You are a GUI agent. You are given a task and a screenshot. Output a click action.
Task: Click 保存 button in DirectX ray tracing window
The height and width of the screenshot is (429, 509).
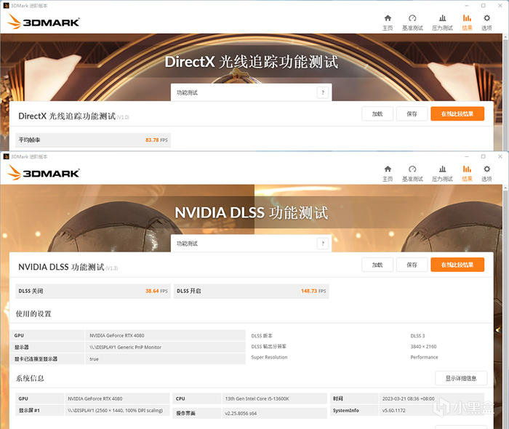tap(412, 114)
